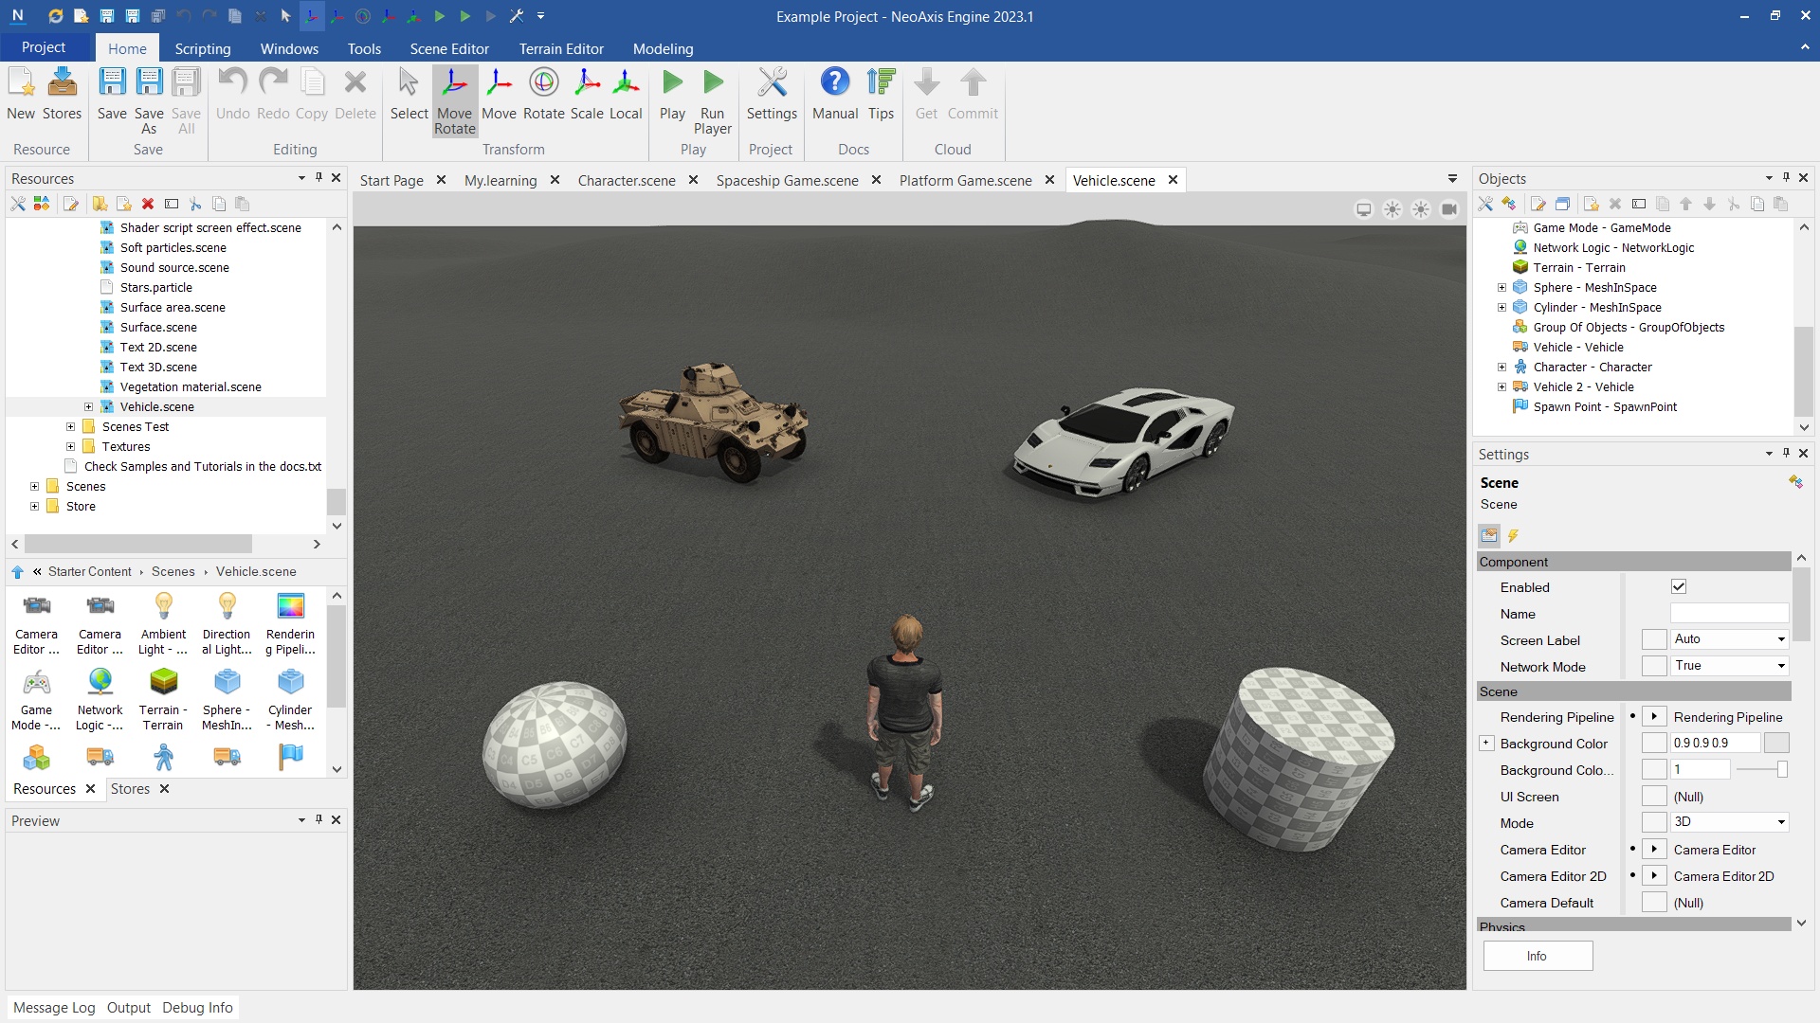Click the Background Color swatch
This screenshot has width=1820, height=1023.
pyautogui.click(x=1776, y=744)
